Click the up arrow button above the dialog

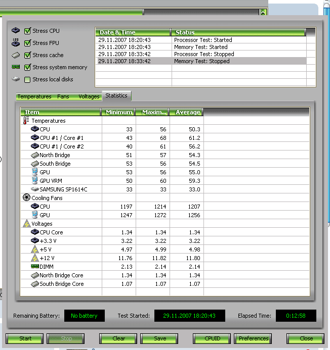263,13
